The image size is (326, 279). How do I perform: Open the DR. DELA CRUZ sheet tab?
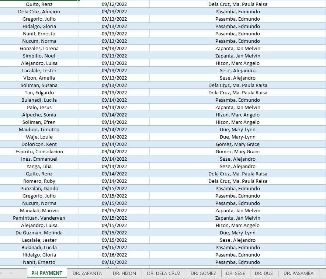(x=164, y=273)
